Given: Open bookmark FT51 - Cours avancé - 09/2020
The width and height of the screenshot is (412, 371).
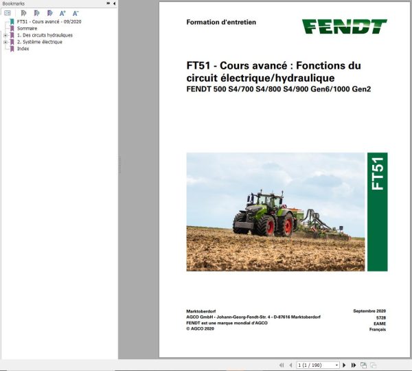Looking at the screenshot, I should coord(49,21).
